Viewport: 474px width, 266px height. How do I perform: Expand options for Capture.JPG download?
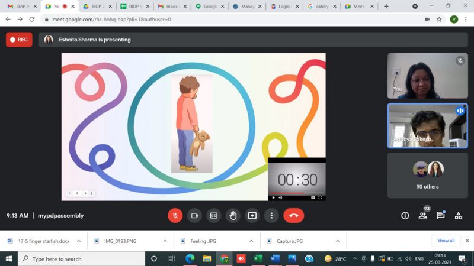[x=338, y=241]
